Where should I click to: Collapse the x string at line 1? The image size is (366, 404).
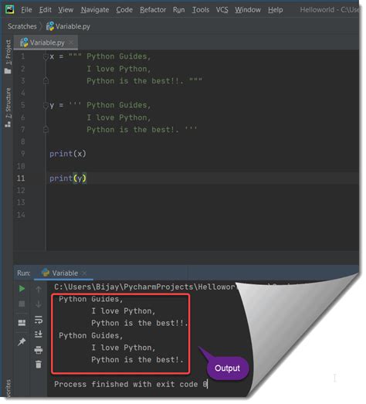click(x=46, y=56)
